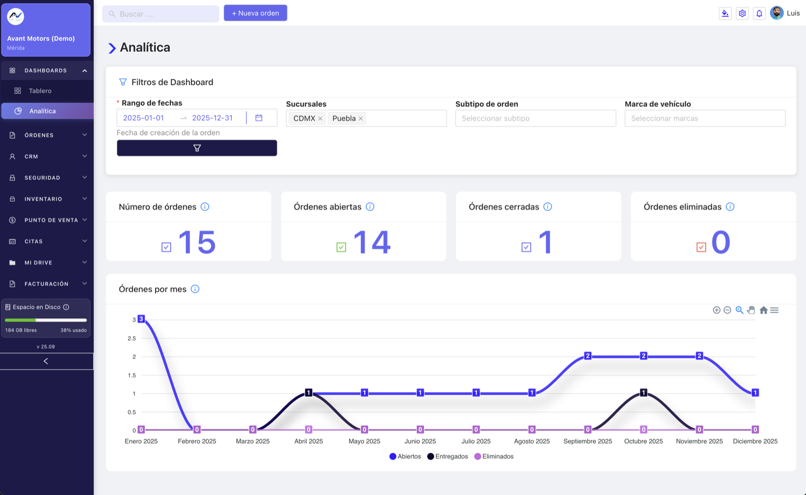Create a new order with Nueva orden
The image size is (806, 495).
tap(255, 13)
